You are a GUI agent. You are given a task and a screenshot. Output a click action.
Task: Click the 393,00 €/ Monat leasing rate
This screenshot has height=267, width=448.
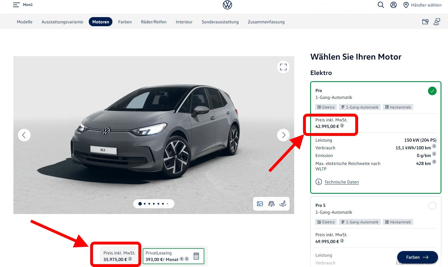162,260
